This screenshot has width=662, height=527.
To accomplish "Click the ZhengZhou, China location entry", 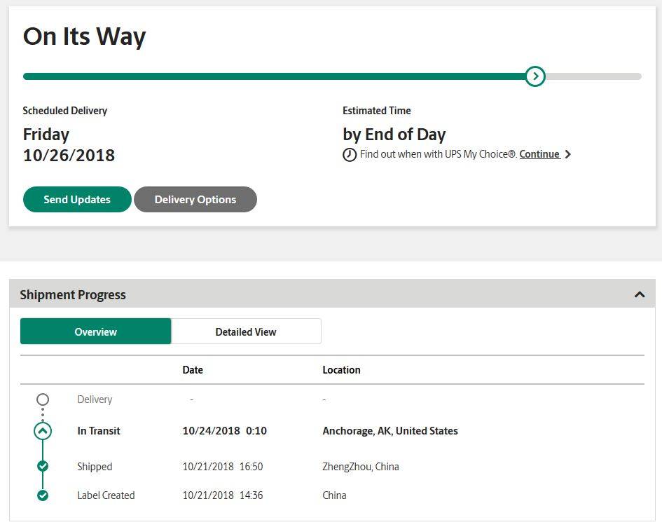I will (361, 467).
